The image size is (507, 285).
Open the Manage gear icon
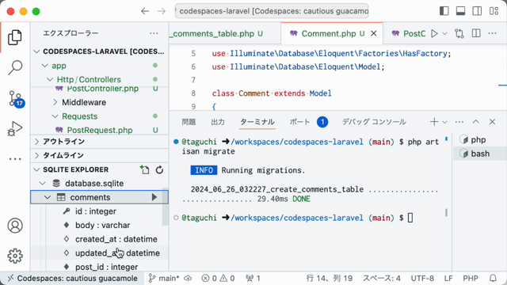(15, 256)
